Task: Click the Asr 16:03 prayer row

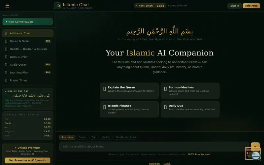Action: 27,127
